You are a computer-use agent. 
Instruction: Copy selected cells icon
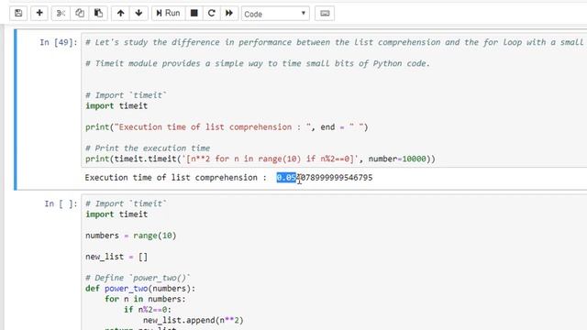pyautogui.click(x=80, y=14)
